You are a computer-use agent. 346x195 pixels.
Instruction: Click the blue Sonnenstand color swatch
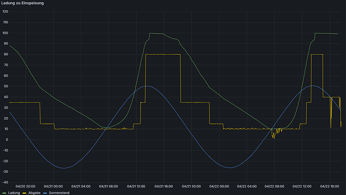[x=45, y=193]
